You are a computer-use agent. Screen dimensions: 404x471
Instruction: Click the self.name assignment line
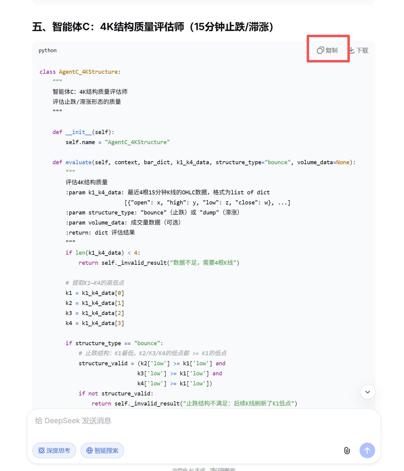(x=117, y=142)
